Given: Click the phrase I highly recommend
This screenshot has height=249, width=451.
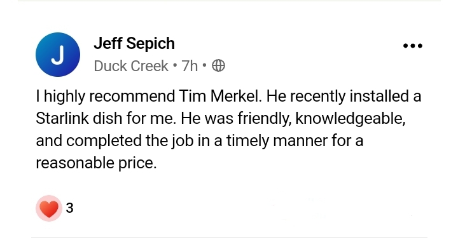Looking at the screenshot, I should click(x=105, y=96).
